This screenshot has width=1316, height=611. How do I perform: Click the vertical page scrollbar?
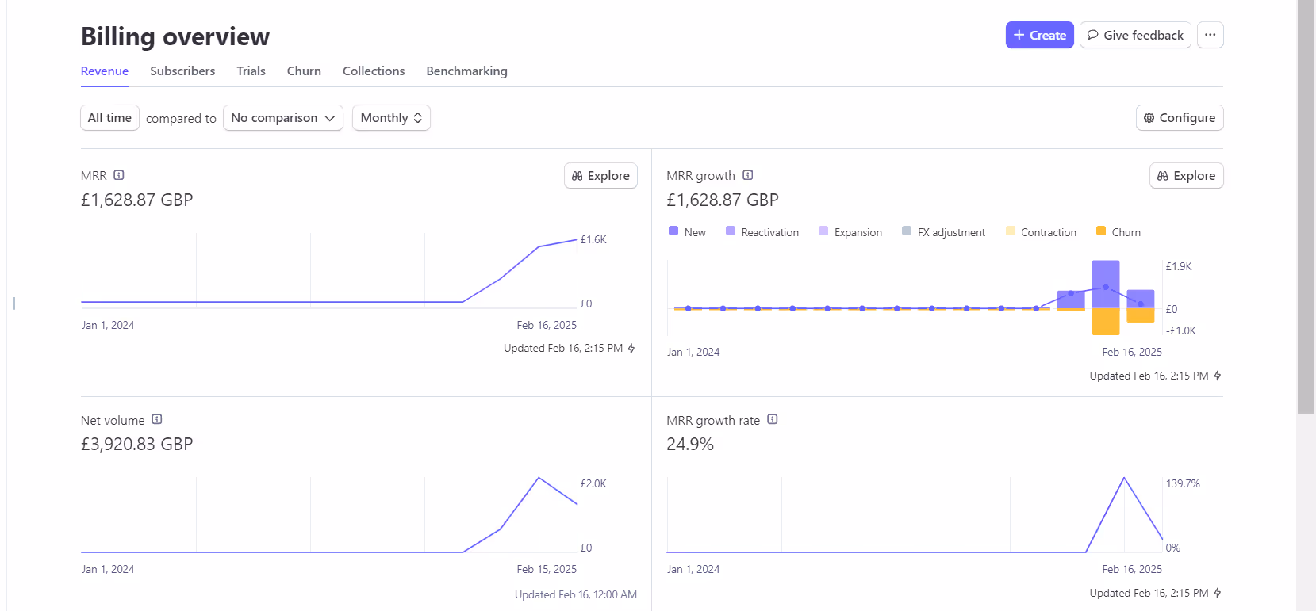point(1306,206)
